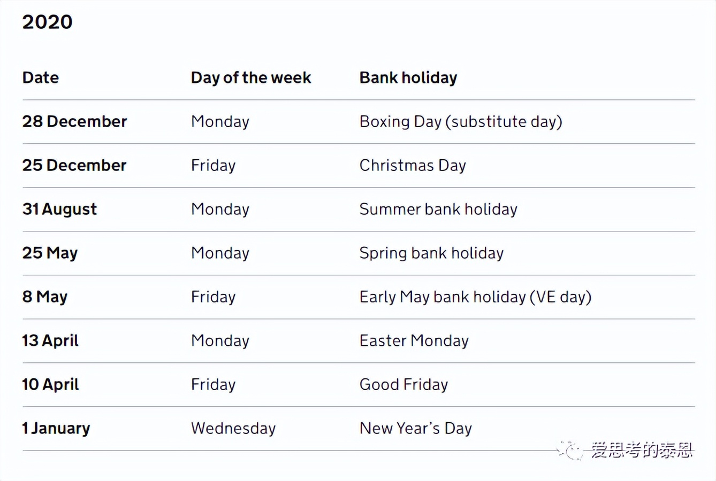Click the WeChat watermark logo icon
Screen dimensions: 716x481
pyautogui.click(x=572, y=451)
